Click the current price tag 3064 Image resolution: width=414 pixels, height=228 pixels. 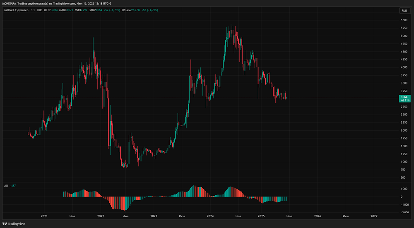pos(404,99)
